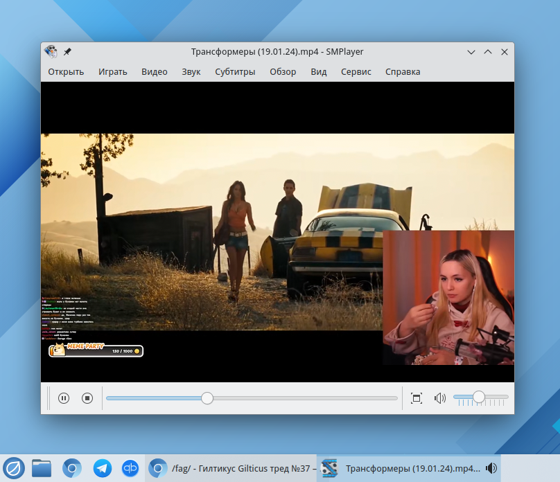This screenshot has height=482, width=560.
Task: Click the seek bar track after the handle
Action: 306,398
